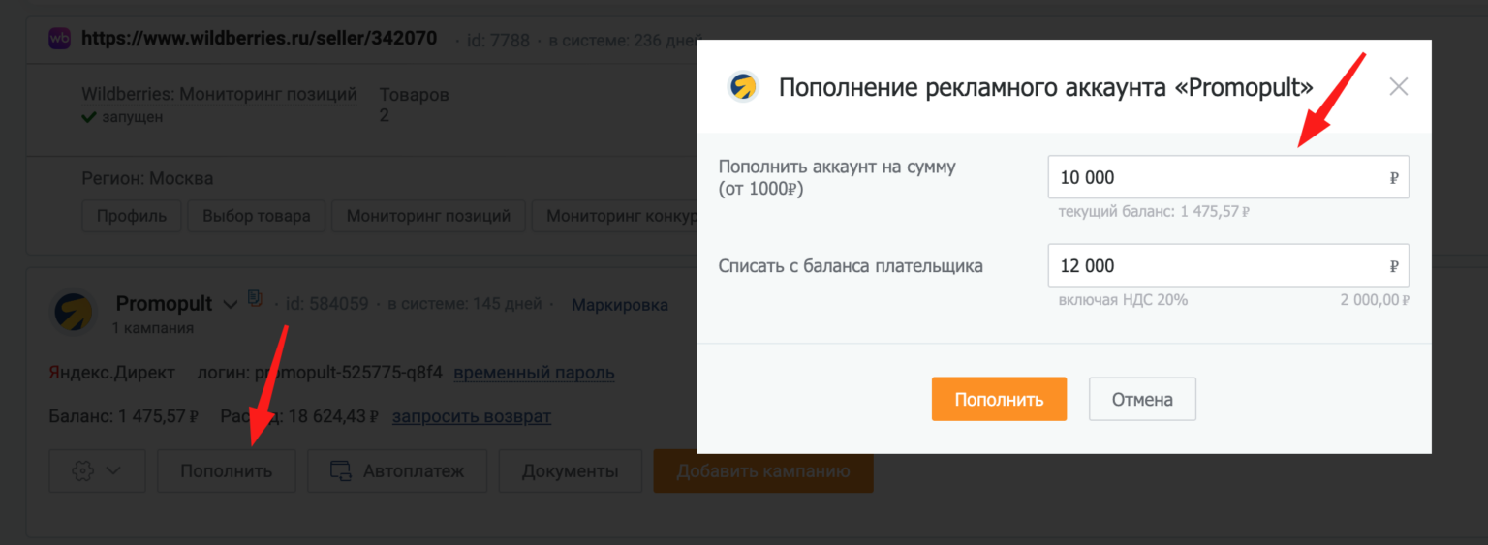Select the Мониторинг позиций tab button
The image size is (1488, 545).
428,216
